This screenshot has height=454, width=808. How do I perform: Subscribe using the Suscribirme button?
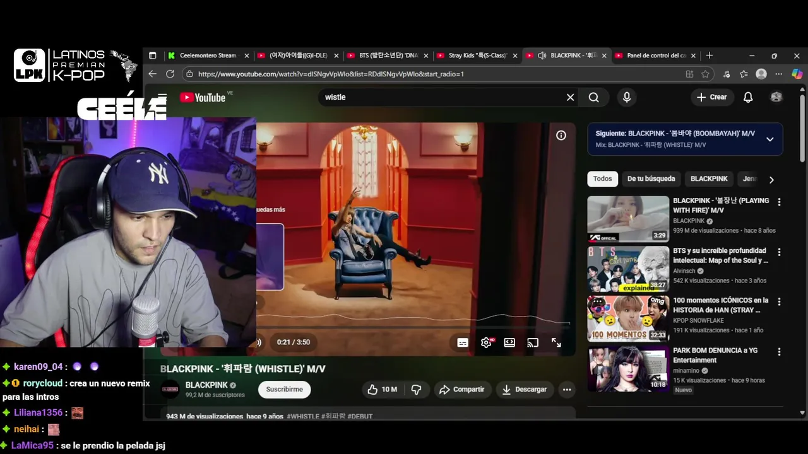(x=284, y=390)
